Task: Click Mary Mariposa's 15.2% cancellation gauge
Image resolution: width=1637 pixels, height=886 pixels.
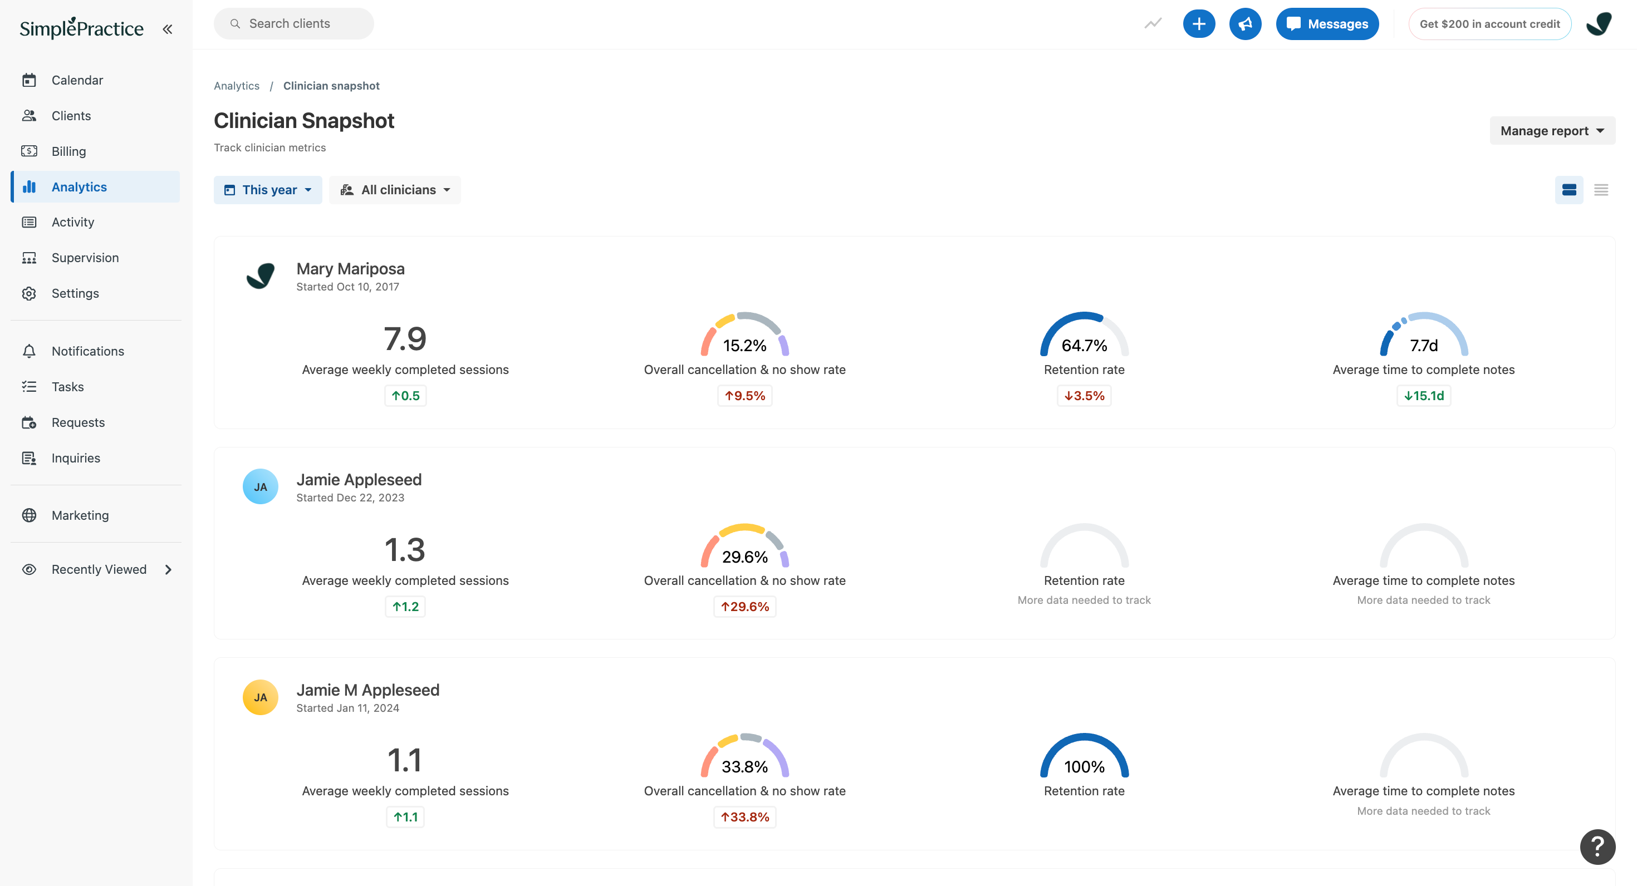Action: click(x=744, y=334)
